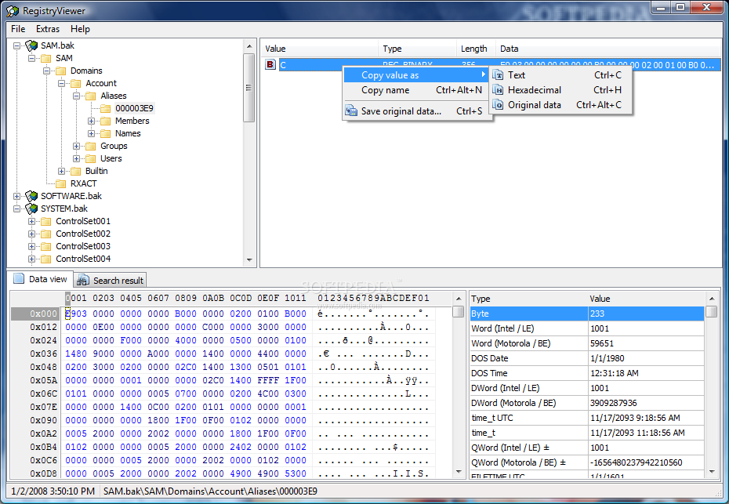This screenshot has width=729, height=504.
Task: Collapse the SAM.bak root node
Action: click(x=16, y=45)
